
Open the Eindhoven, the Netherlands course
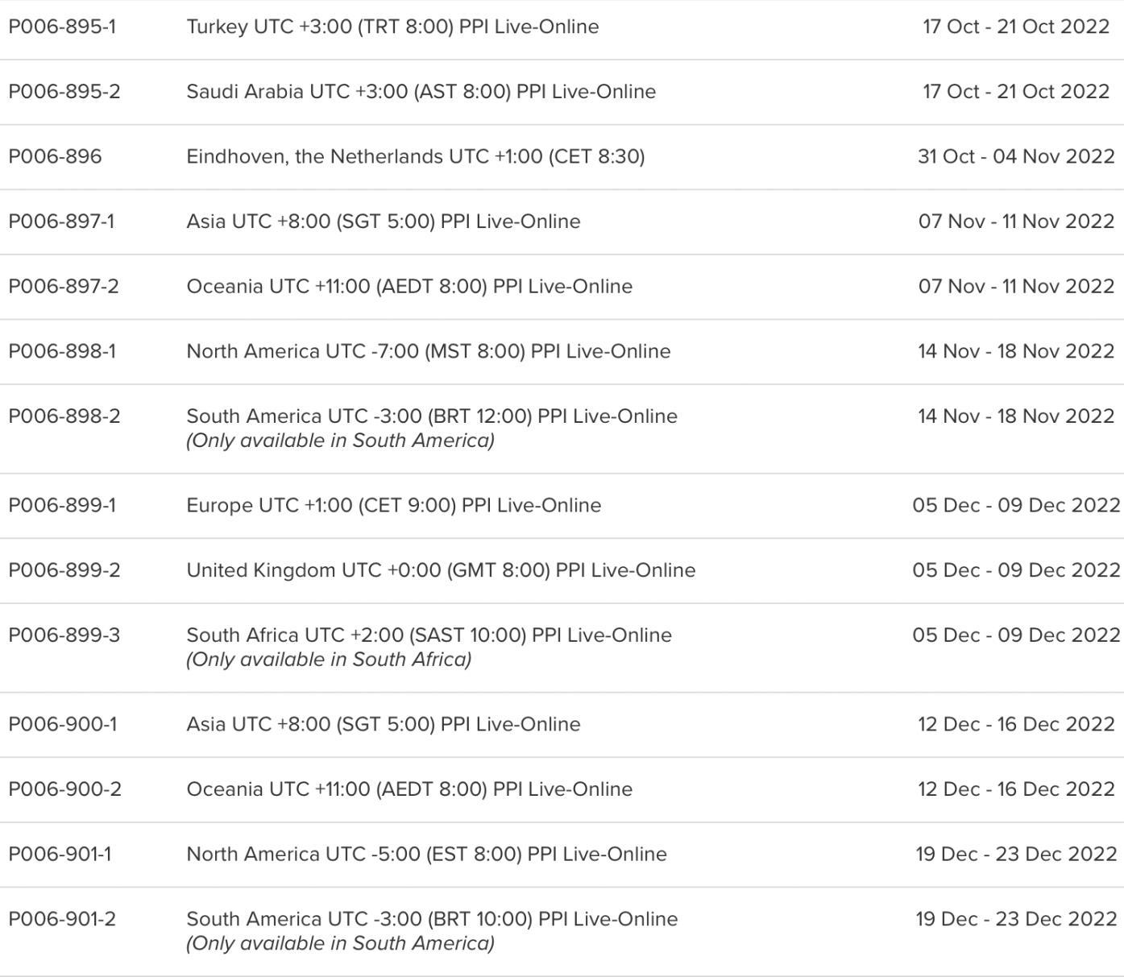point(415,156)
